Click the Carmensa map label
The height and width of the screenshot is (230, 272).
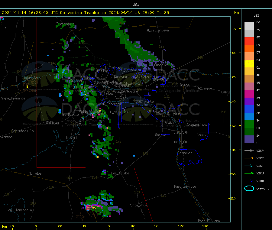coord(185,153)
